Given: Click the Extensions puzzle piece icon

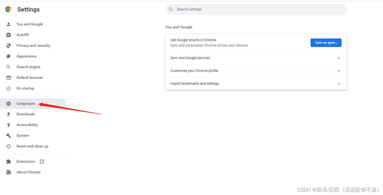Looking at the screenshot, I should [x=9, y=161].
